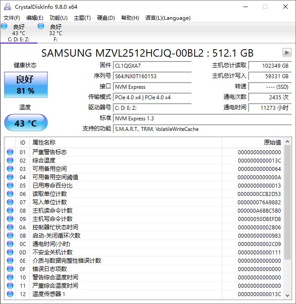Image resolution: width=296 pixels, height=304 pixels.
Task: Click the 良好 81 % health status button
Action: [x=25, y=85]
